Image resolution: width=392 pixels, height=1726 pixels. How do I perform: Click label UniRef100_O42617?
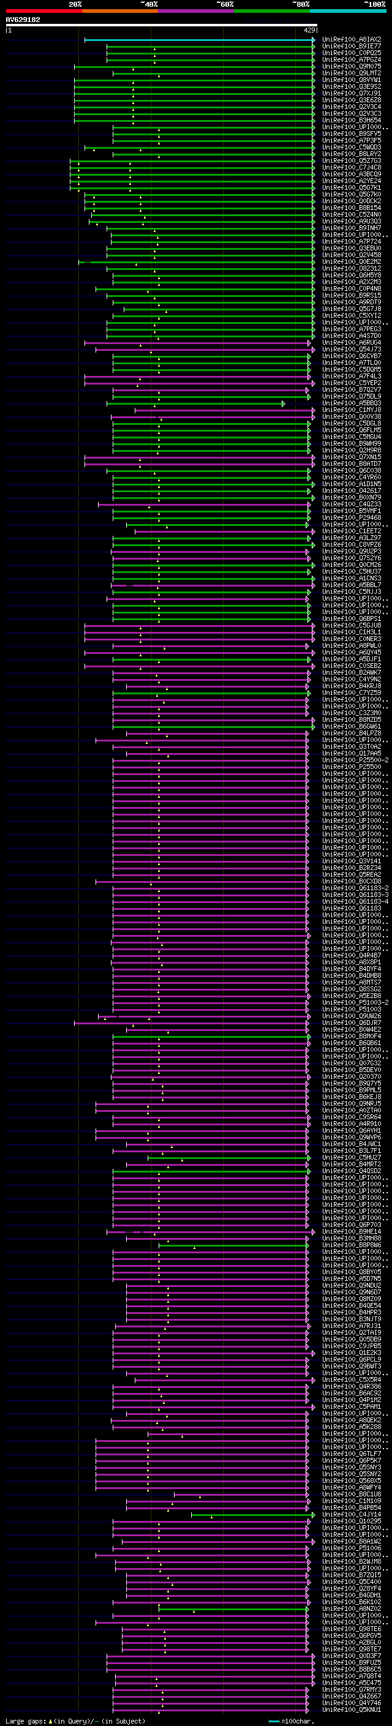tap(351, 490)
